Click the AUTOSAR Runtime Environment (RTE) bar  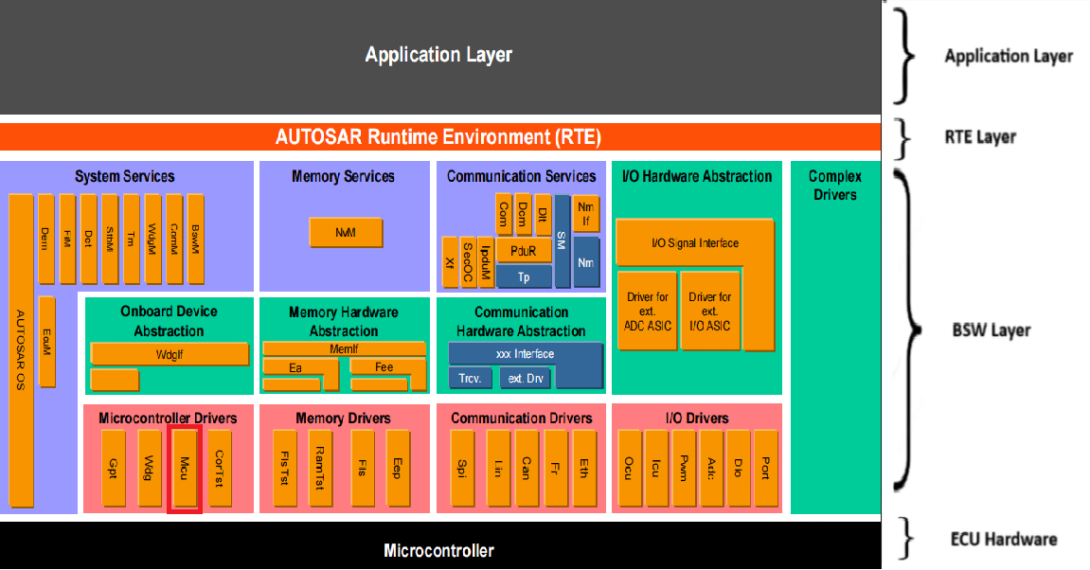439,136
